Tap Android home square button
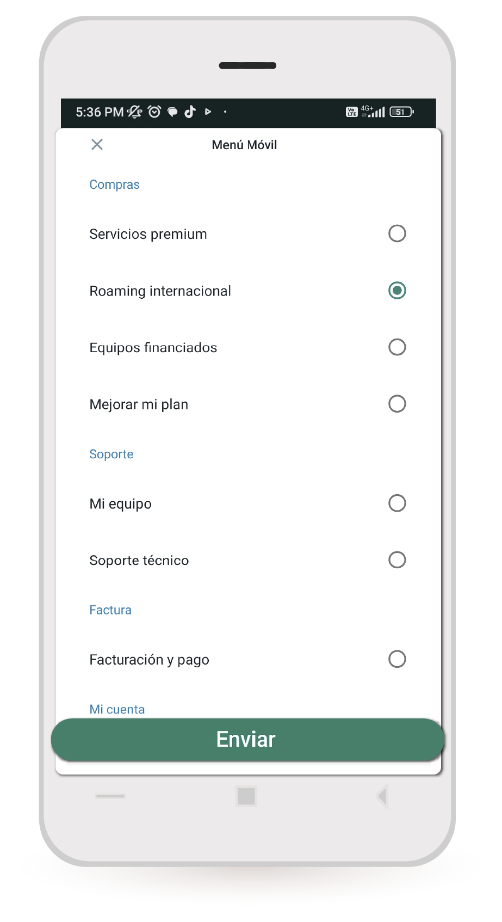Image resolution: width=502 pixels, height=922 pixels. (246, 796)
